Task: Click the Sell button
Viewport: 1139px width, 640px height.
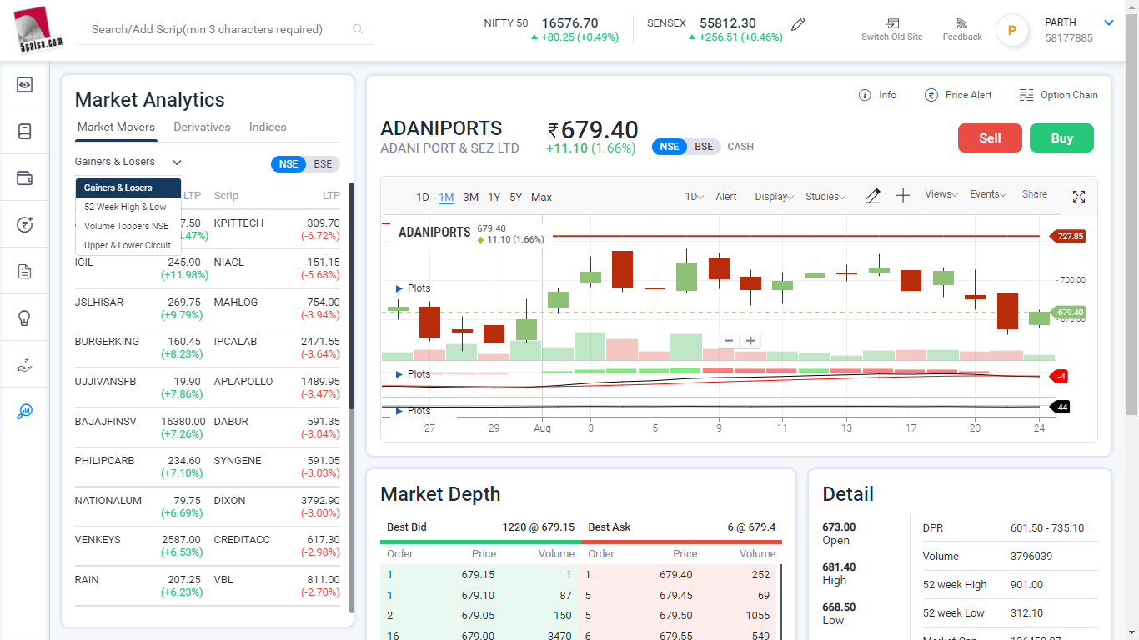Action: [990, 138]
